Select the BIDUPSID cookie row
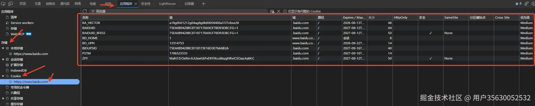Viewport: 535px width, 106px height. click(308, 48)
